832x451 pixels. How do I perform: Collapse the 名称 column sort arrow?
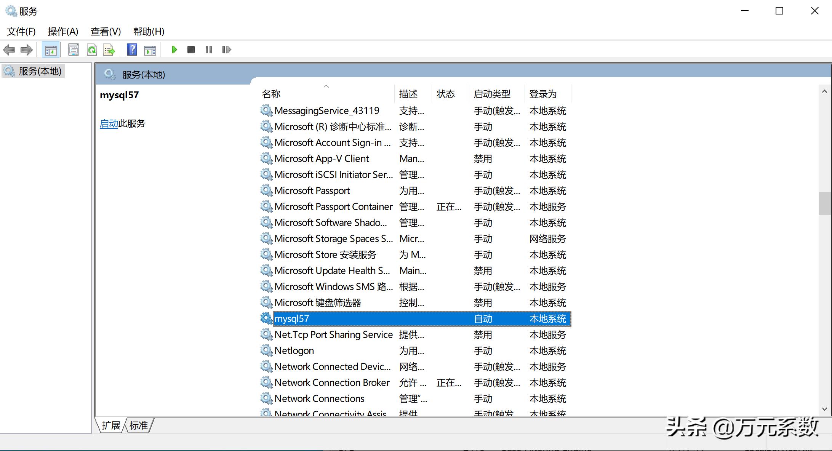pos(326,86)
